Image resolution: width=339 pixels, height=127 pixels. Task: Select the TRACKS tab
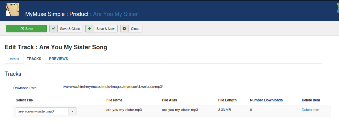[34, 59]
